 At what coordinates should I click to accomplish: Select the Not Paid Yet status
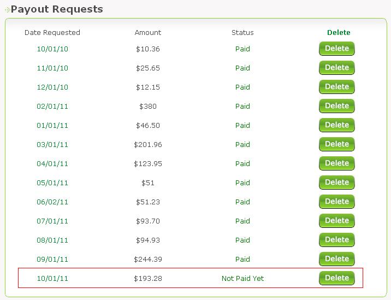coord(242,279)
